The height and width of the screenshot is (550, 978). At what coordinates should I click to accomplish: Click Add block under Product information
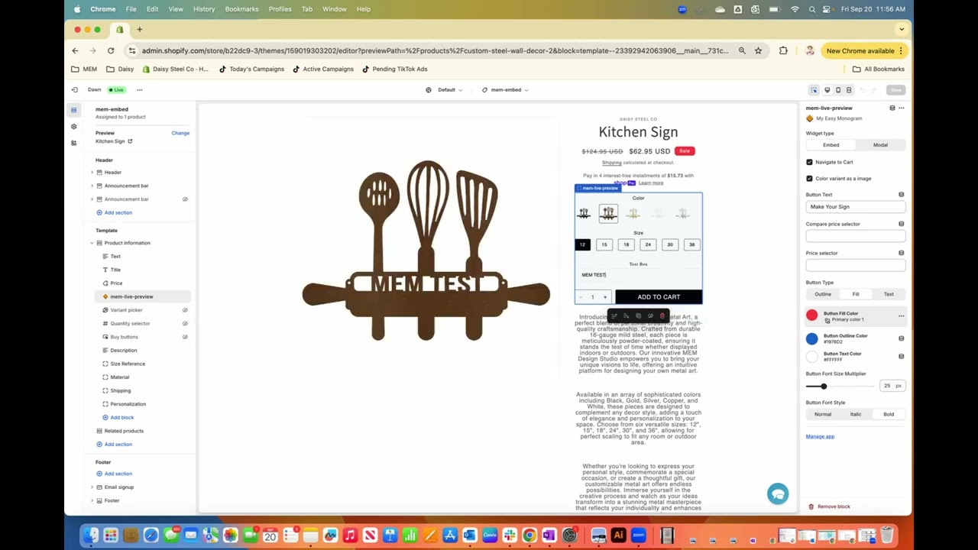[x=117, y=417]
